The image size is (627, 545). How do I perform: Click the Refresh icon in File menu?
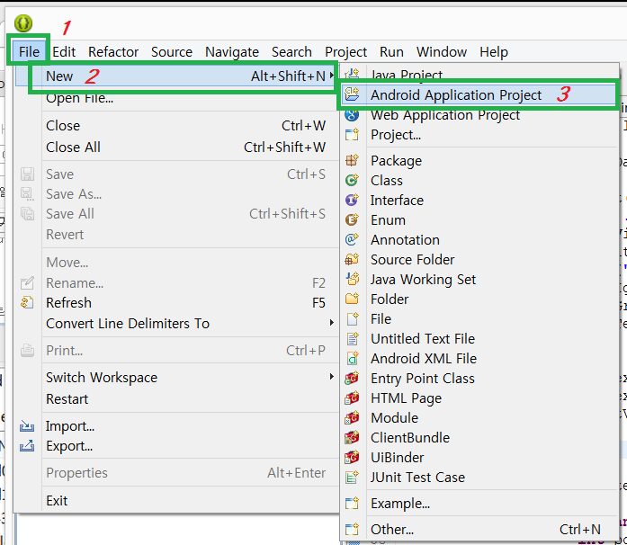point(27,303)
